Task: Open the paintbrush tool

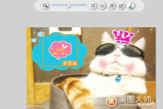Action: [x=131, y=6]
